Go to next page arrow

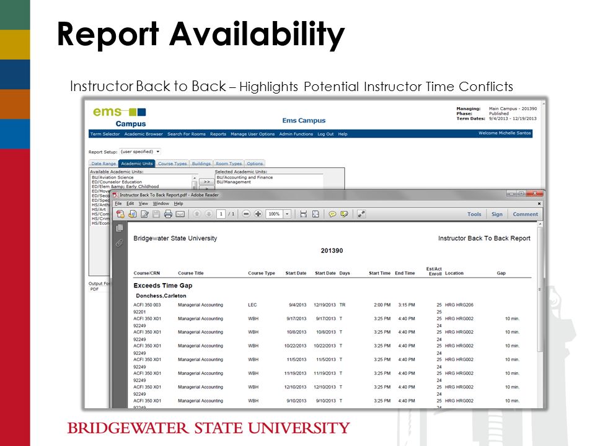click(208, 214)
